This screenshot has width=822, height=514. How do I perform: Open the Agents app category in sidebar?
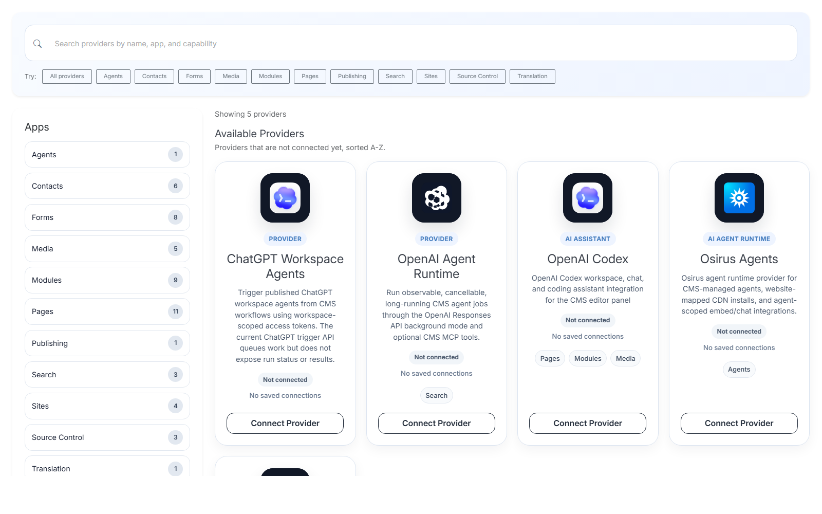(107, 155)
